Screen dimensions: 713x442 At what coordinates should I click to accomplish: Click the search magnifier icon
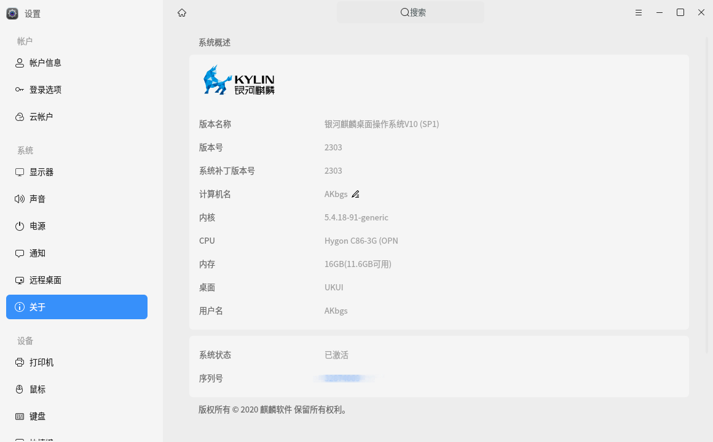(x=404, y=13)
